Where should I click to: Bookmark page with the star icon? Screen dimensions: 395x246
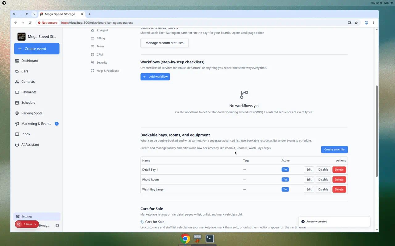coord(356,23)
